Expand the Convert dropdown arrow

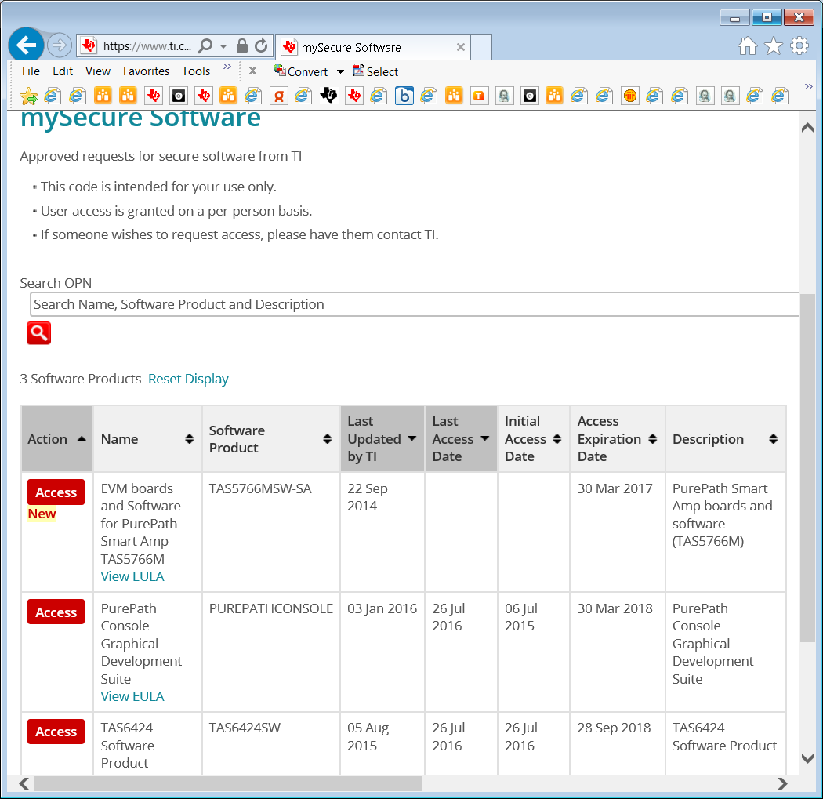(340, 72)
